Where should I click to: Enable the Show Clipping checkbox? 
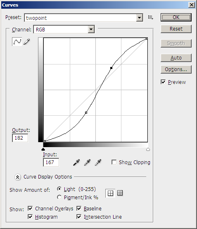pyautogui.click(x=114, y=162)
